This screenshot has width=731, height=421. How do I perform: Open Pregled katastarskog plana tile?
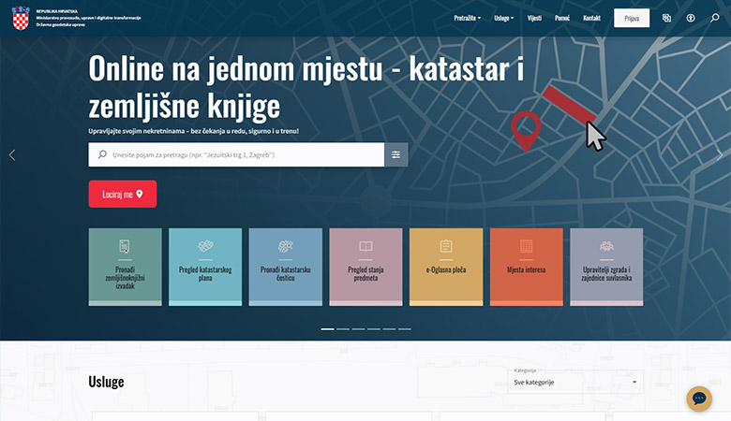205,267
